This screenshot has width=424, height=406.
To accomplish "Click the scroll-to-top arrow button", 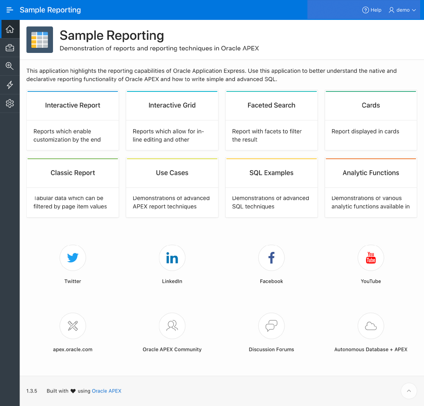I will [409, 391].
